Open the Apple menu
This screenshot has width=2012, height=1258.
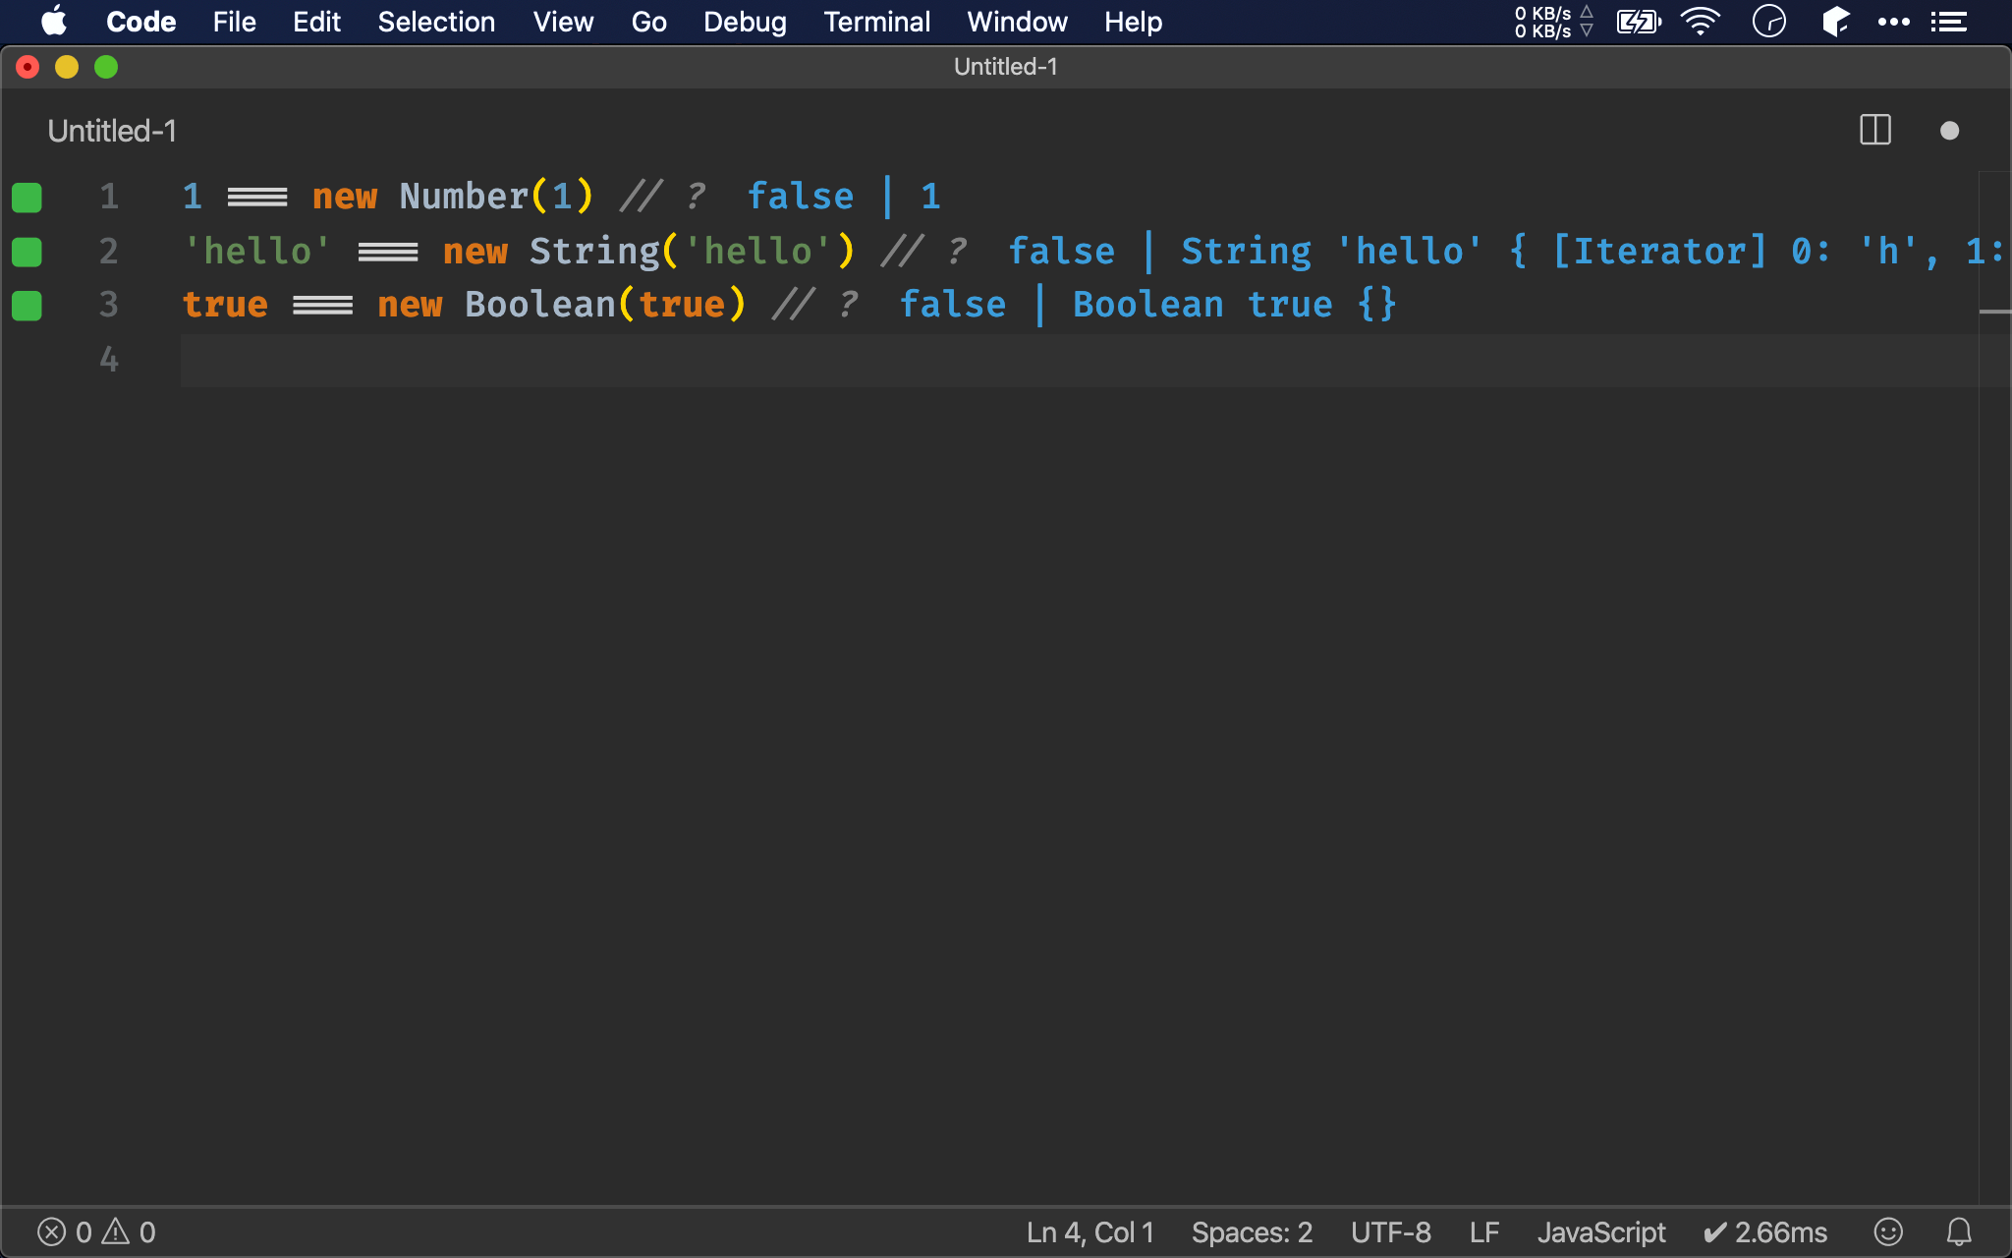click(x=55, y=21)
